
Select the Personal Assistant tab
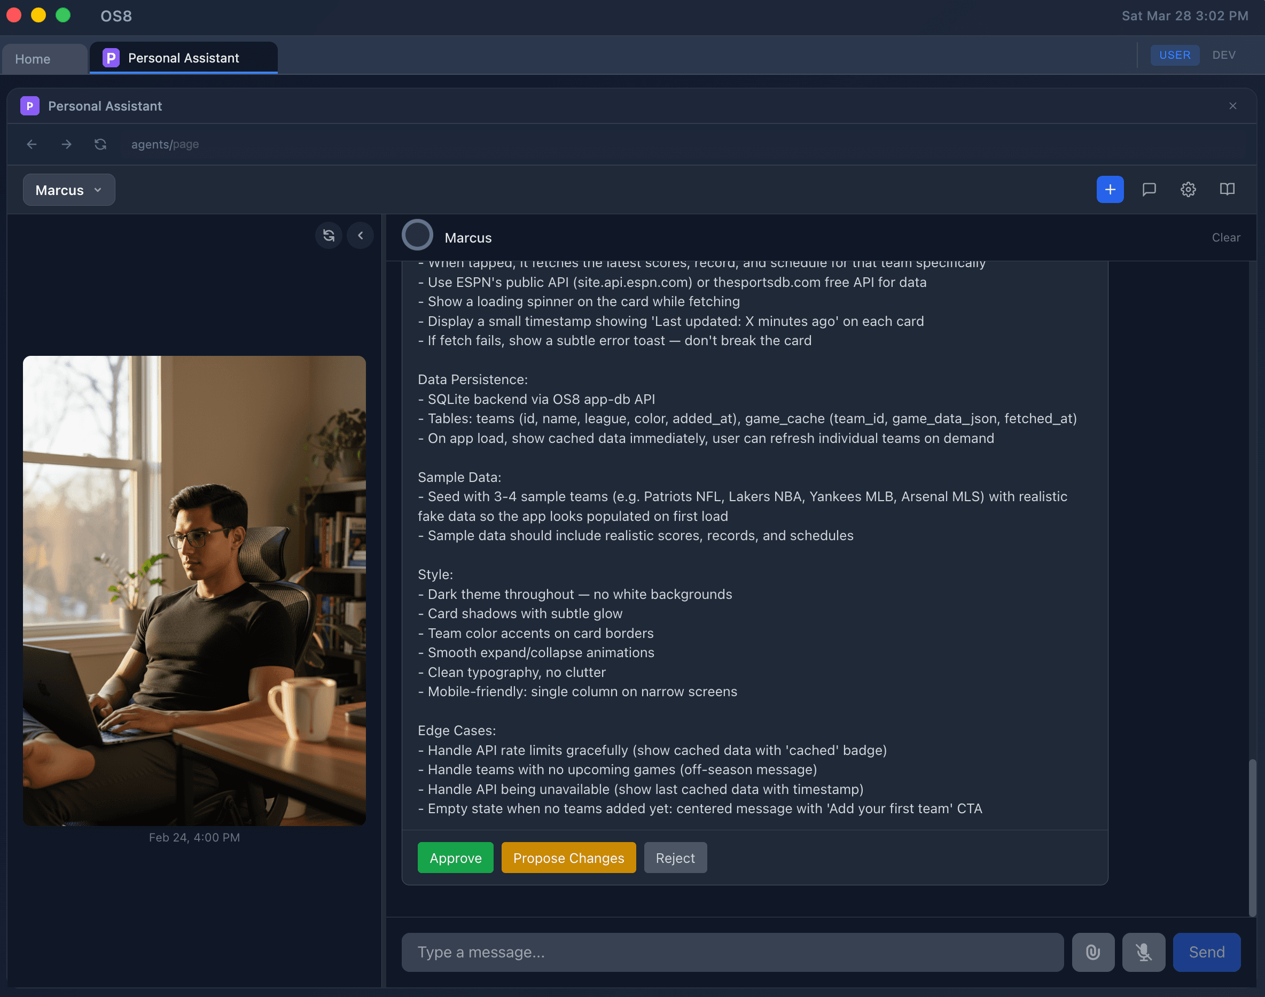tap(183, 58)
